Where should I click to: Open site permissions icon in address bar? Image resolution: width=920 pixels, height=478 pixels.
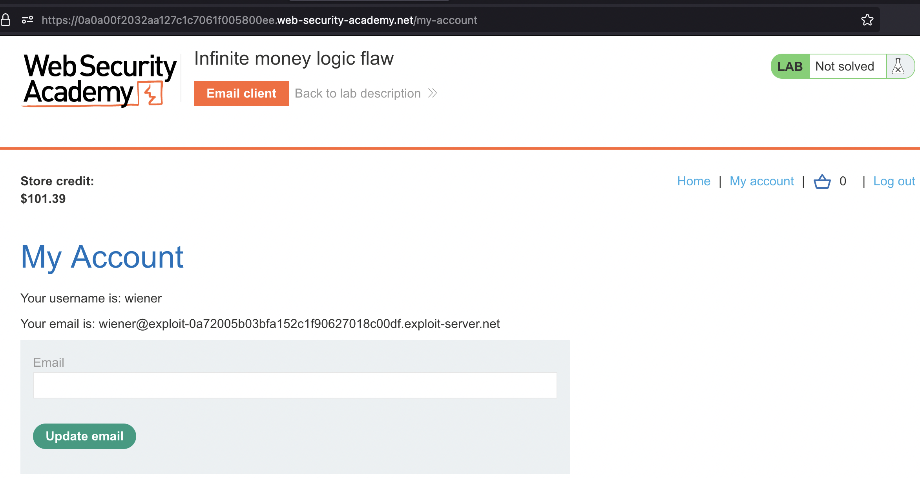click(x=27, y=20)
